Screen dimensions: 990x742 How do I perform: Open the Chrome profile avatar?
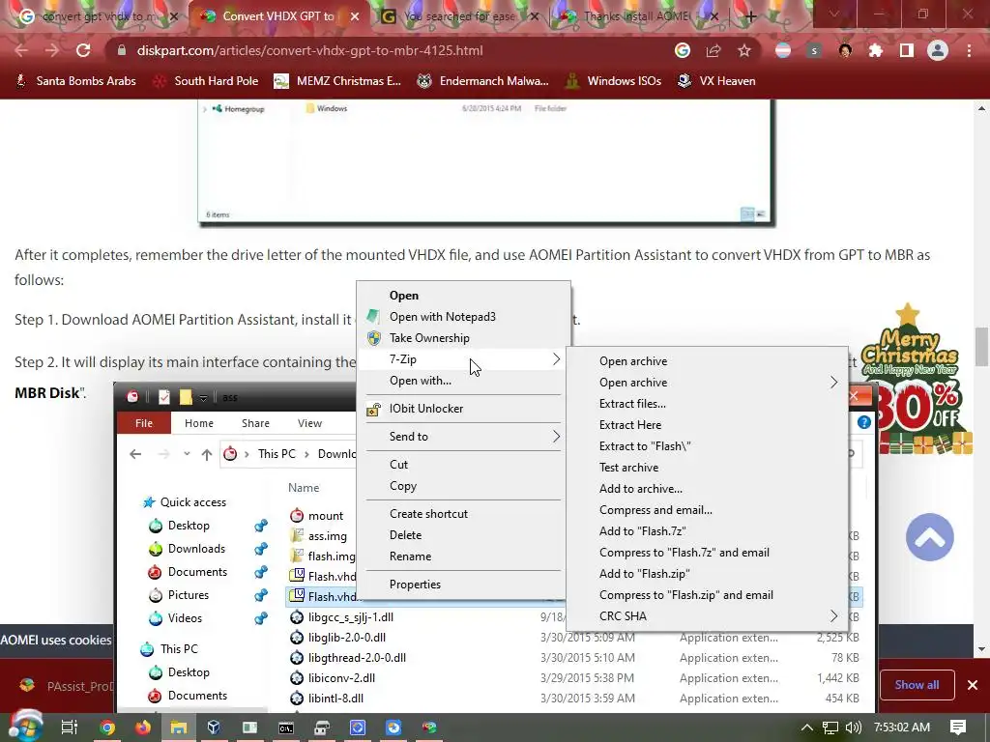[x=938, y=50]
